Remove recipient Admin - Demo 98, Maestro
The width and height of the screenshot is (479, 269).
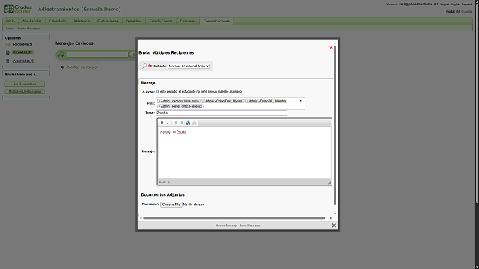point(248,101)
